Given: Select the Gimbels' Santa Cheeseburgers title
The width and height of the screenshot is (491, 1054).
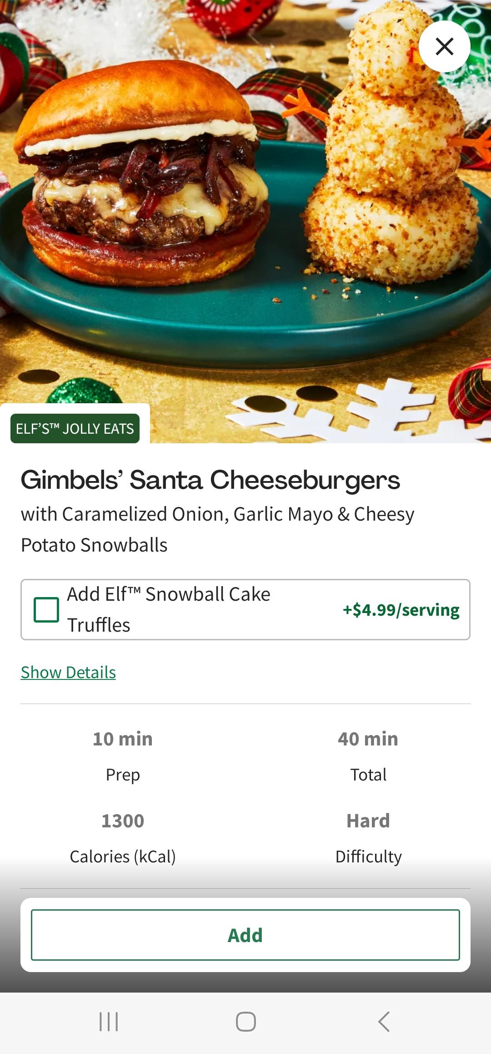Looking at the screenshot, I should pyautogui.click(x=210, y=480).
